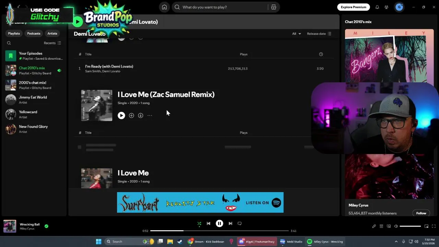Open Jimmy Eat World artist

pos(34,100)
